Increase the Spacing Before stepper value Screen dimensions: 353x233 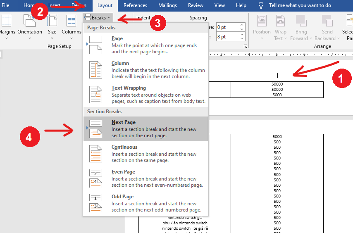[241, 25]
